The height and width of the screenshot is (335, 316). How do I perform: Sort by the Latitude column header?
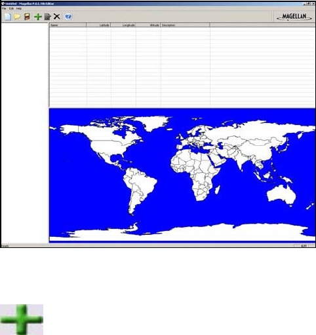tap(98, 25)
